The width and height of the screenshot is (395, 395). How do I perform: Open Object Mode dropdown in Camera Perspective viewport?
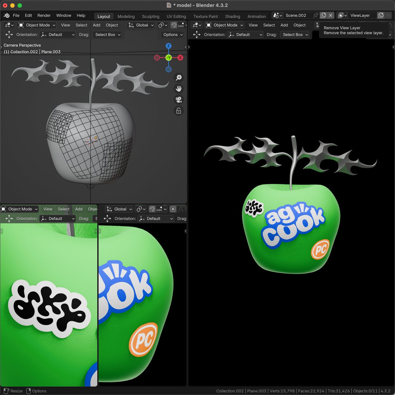pyautogui.click(x=37, y=25)
